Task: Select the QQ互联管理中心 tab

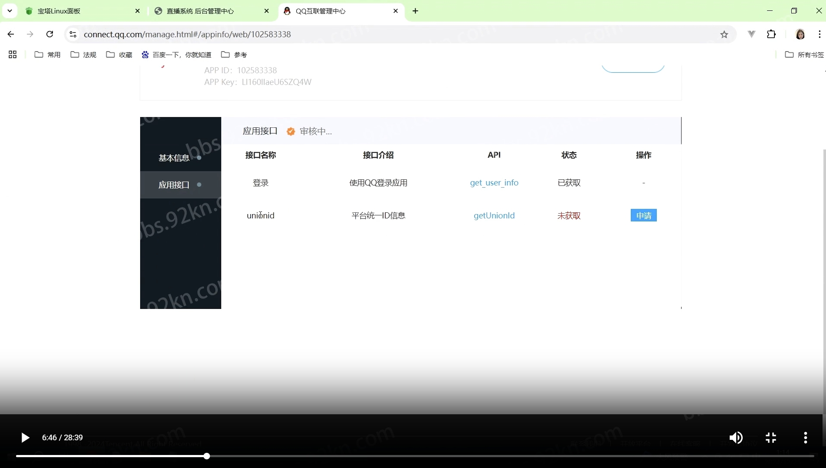Action: click(341, 11)
